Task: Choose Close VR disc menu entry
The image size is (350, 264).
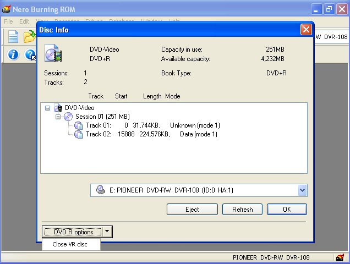Action: pos(71,244)
